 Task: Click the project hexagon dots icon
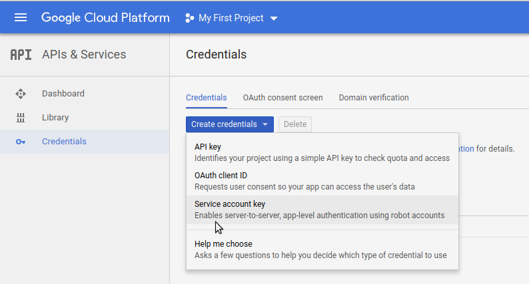[x=189, y=18]
